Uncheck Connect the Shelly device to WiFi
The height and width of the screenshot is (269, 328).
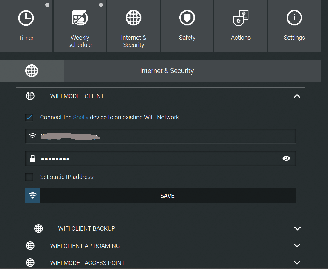click(x=29, y=117)
